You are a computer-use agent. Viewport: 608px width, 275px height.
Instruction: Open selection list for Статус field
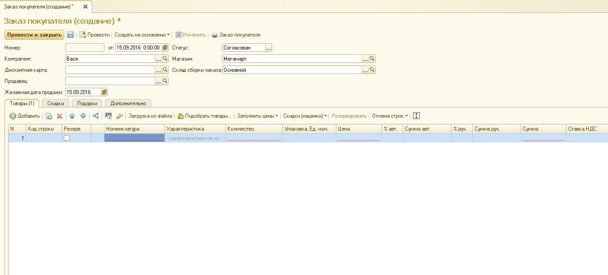point(268,48)
